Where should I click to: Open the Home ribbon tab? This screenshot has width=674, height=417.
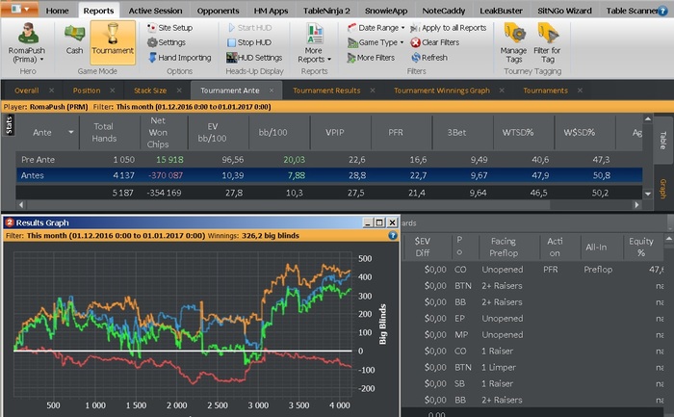(57, 11)
